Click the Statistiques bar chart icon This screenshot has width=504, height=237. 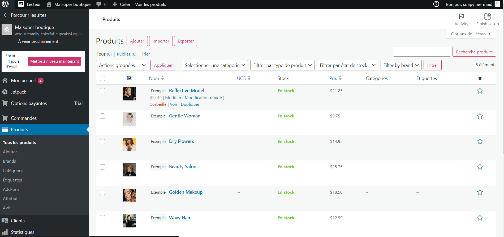coord(5,232)
